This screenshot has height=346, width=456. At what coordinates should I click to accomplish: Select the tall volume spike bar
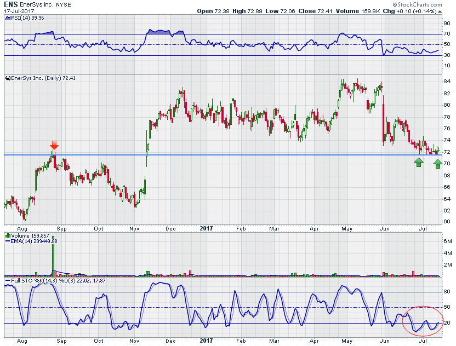pyautogui.click(x=53, y=257)
